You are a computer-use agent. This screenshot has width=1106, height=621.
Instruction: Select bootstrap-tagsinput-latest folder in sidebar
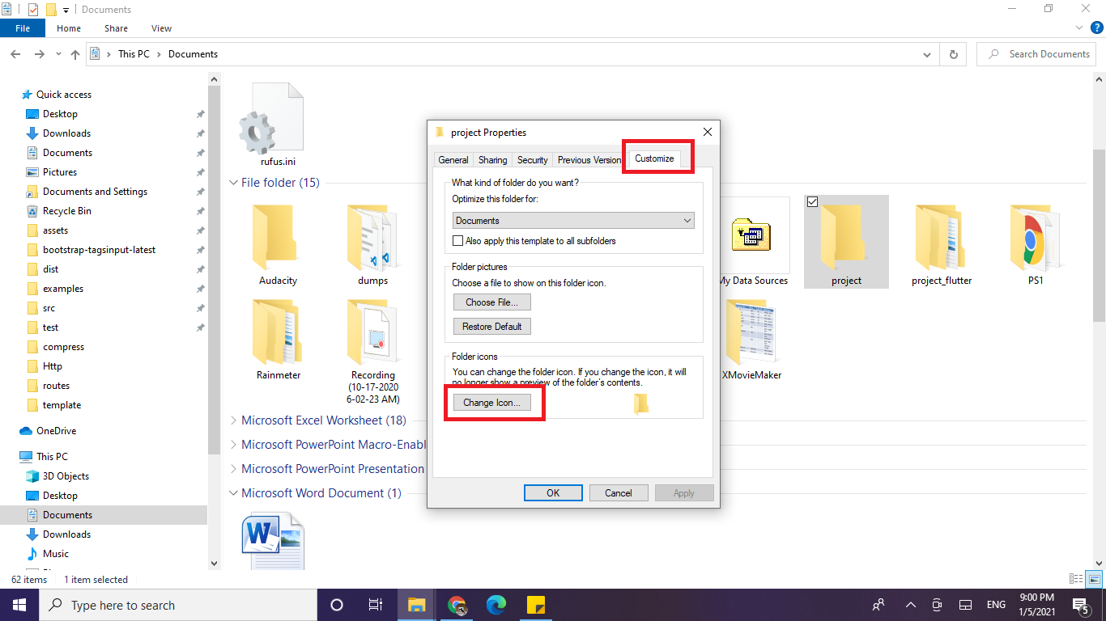[x=99, y=250]
